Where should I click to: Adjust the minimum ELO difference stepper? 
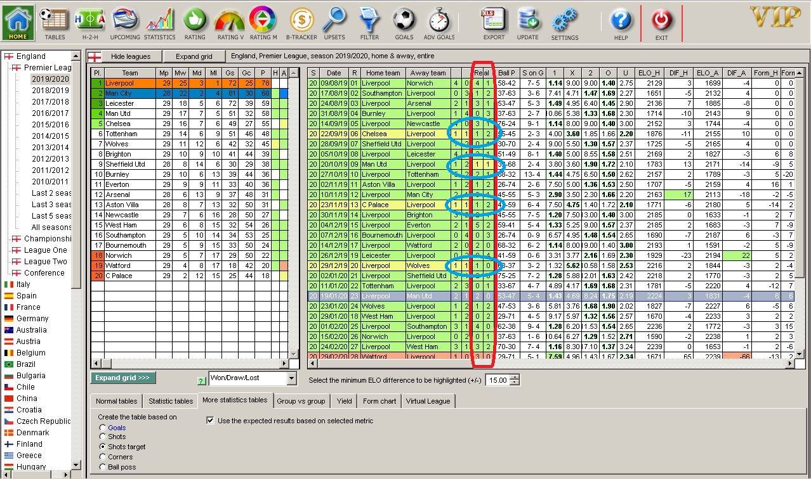pyautogui.click(x=515, y=380)
